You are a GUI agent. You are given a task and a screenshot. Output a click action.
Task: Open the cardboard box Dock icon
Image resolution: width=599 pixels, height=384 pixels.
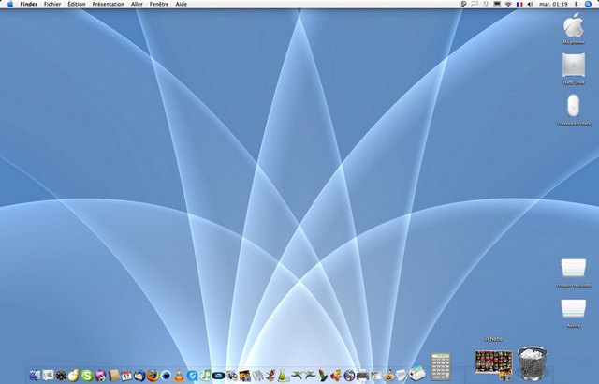pos(113,376)
